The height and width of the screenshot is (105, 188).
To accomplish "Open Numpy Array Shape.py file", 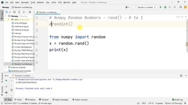I will coord(24,40).
